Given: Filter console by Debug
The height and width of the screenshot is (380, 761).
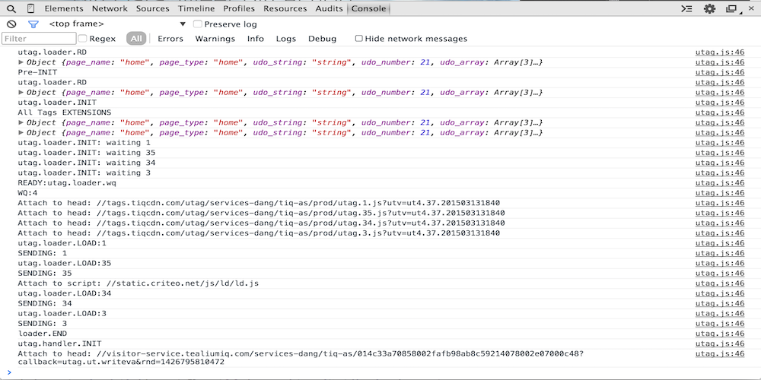Looking at the screenshot, I should (322, 39).
